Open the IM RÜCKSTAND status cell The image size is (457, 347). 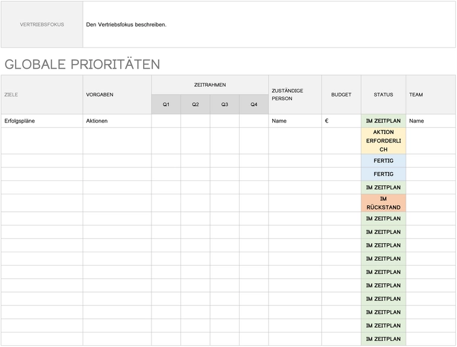pos(383,203)
